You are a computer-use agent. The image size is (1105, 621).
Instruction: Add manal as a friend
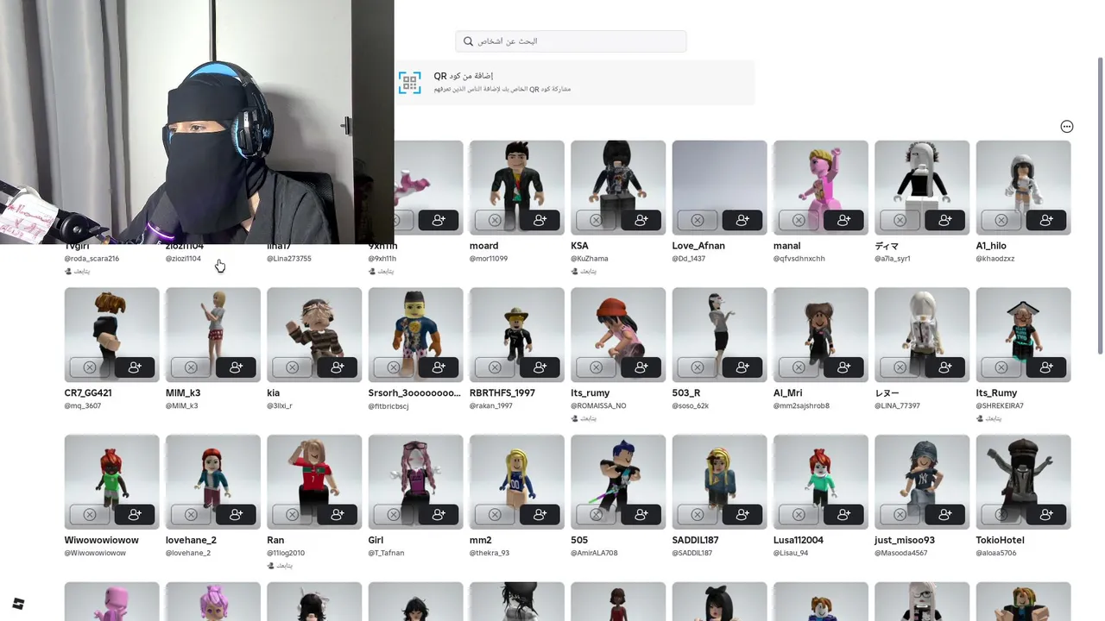(x=844, y=221)
